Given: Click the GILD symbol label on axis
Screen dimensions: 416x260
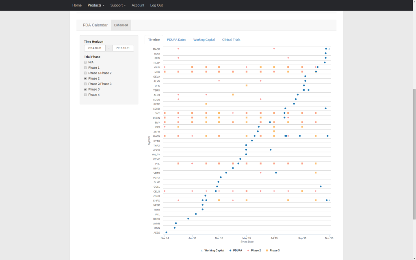Looking at the screenshot, I should (x=157, y=67).
